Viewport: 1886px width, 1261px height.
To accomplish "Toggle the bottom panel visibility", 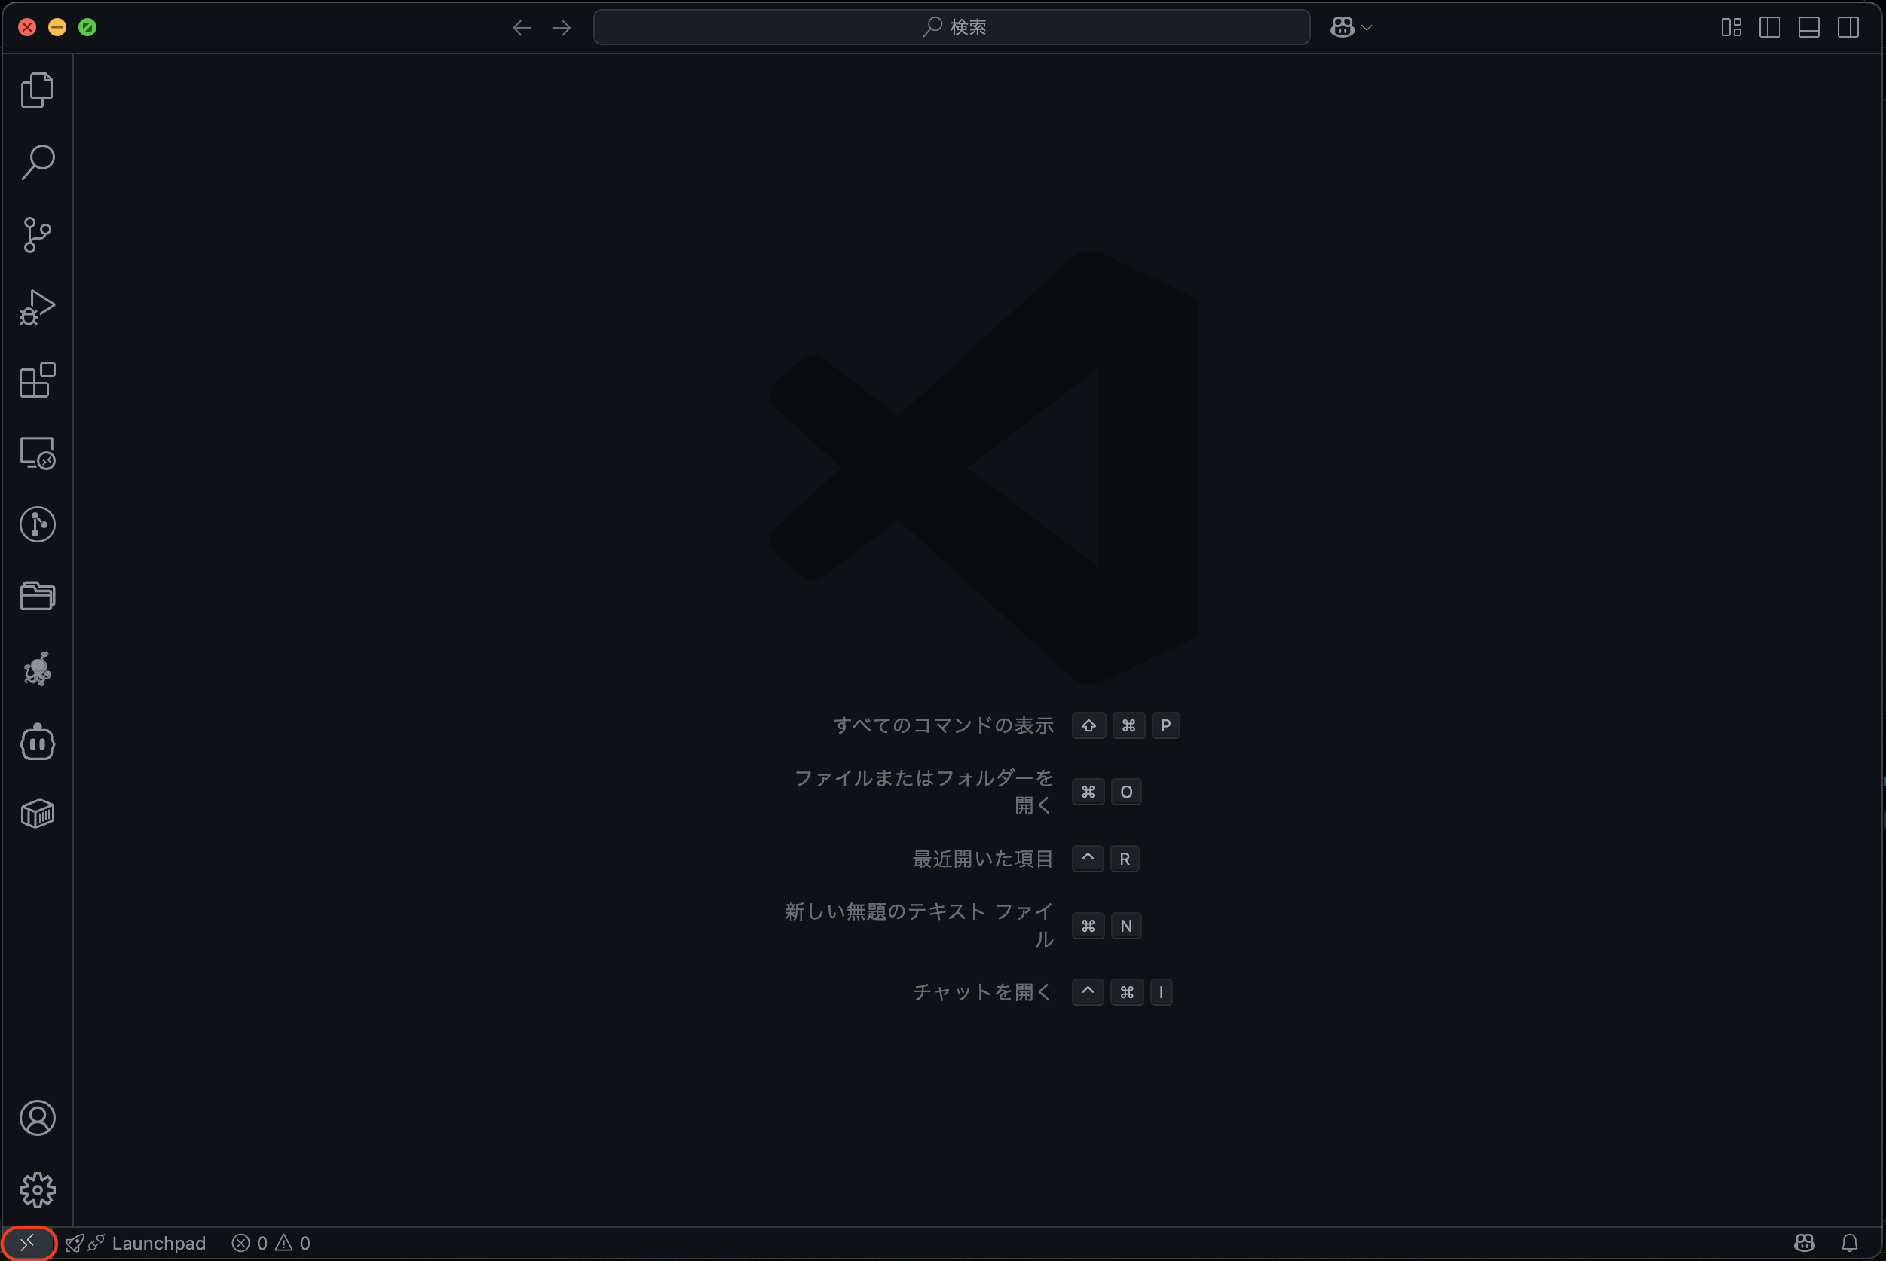I will (x=1809, y=26).
